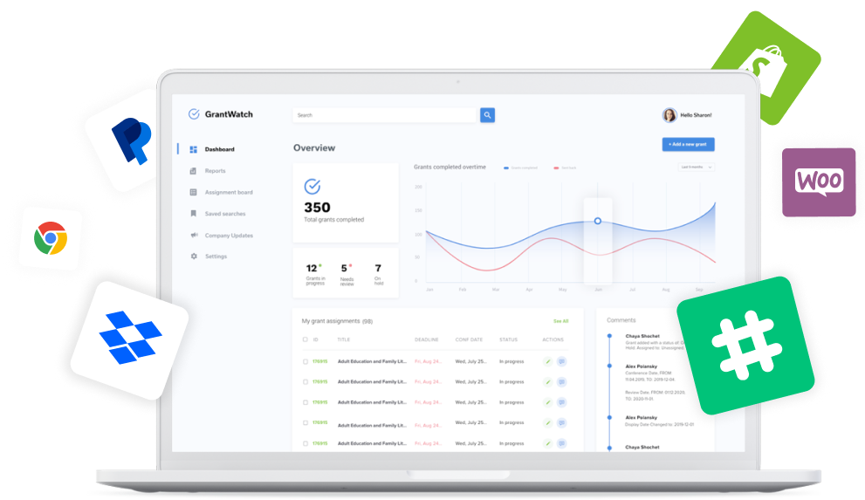
Task: Click the TITLE column header
Action: pos(344,339)
